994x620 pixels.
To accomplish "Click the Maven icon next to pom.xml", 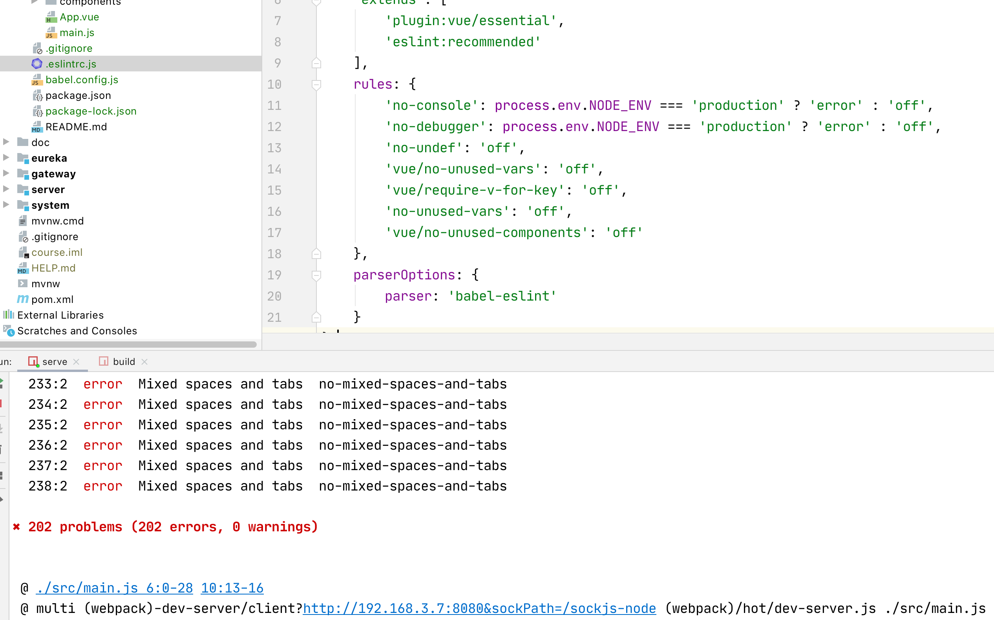I will point(22,299).
